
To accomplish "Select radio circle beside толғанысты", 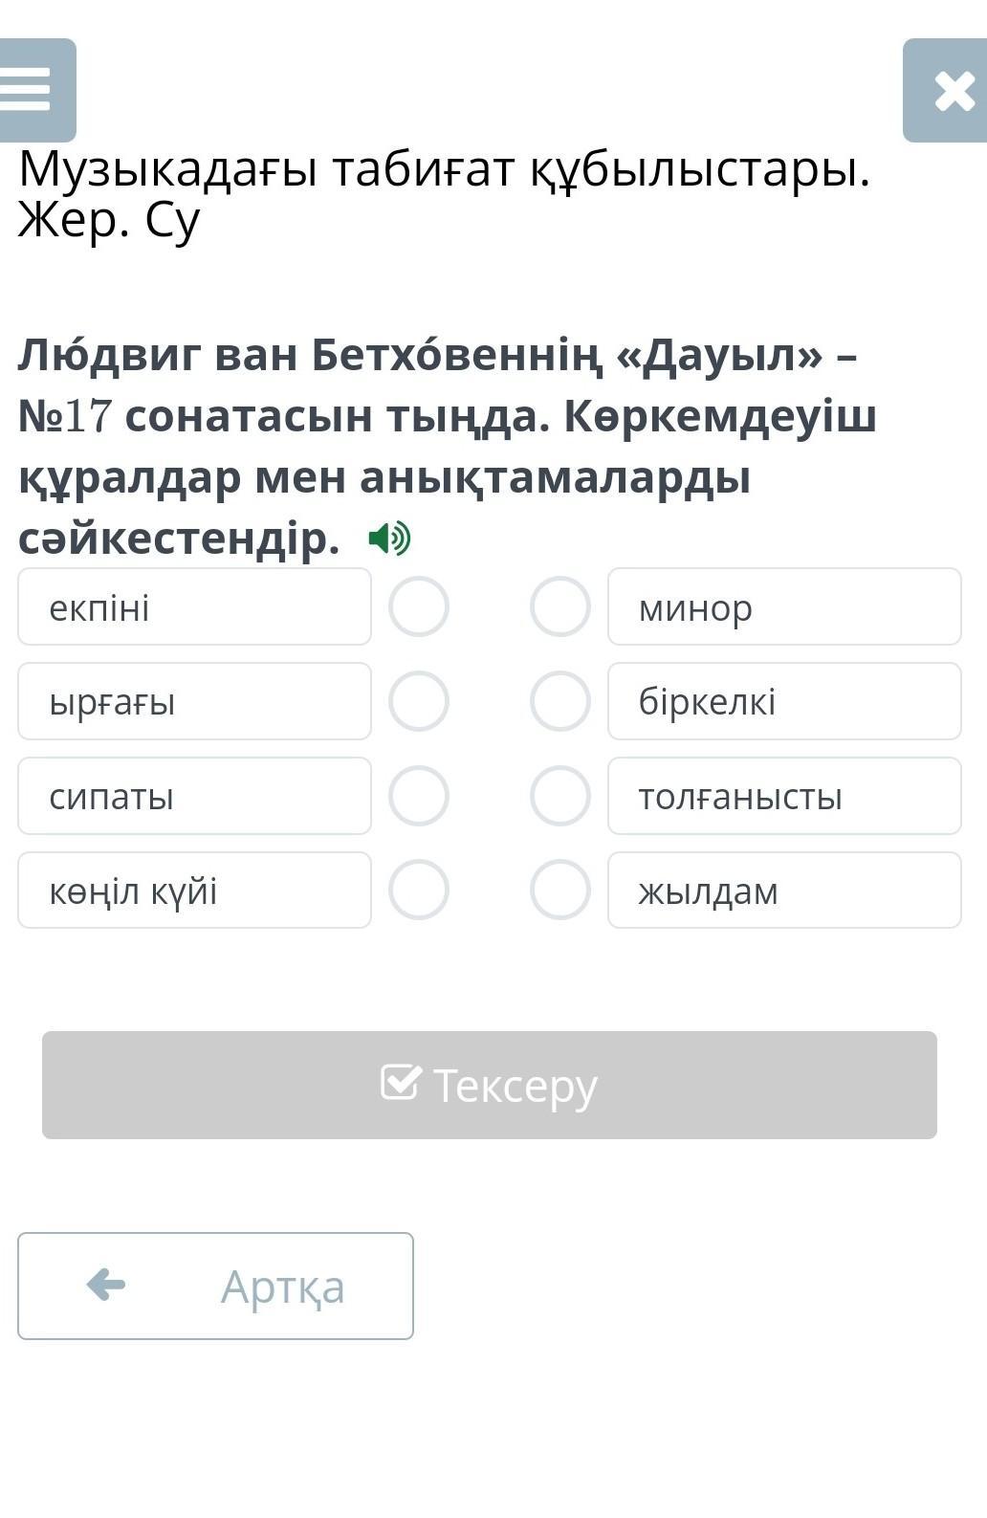I will pos(560,796).
